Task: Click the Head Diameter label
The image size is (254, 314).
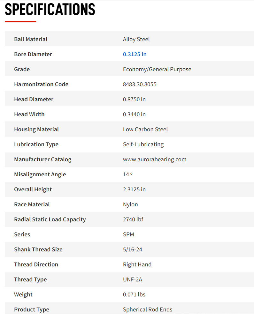Action: (34, 99)
